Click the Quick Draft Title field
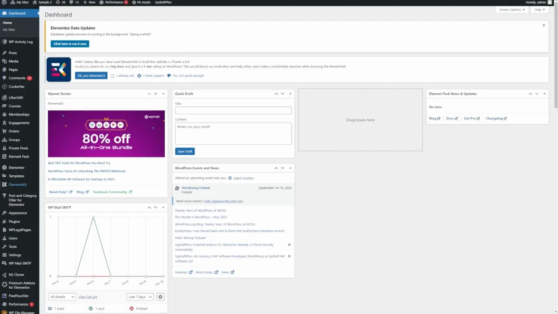The height and width of the screenshot is (314, 558). [233, 111]
